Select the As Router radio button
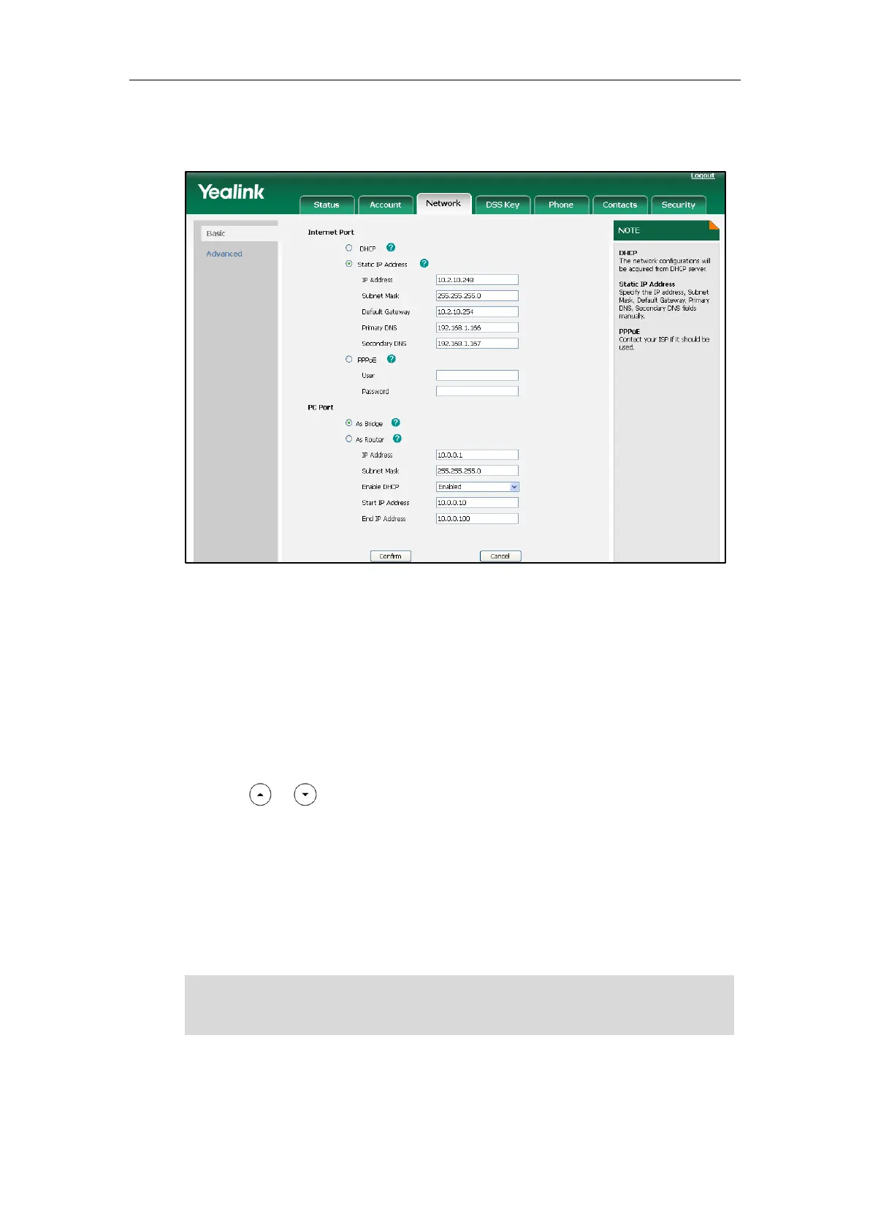Screen dimensions: 870x1231 point(349,439)
